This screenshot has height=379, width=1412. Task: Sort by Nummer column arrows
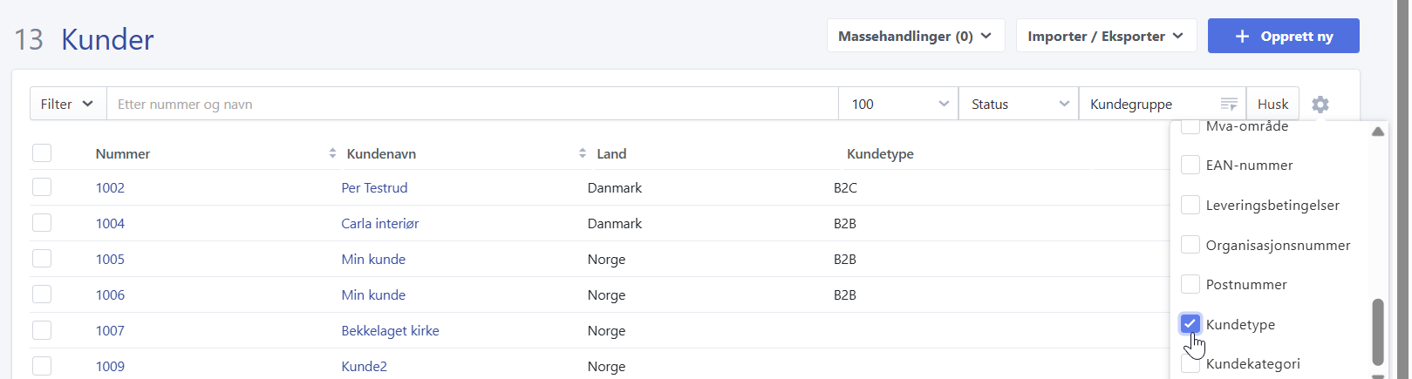(332, 153)
